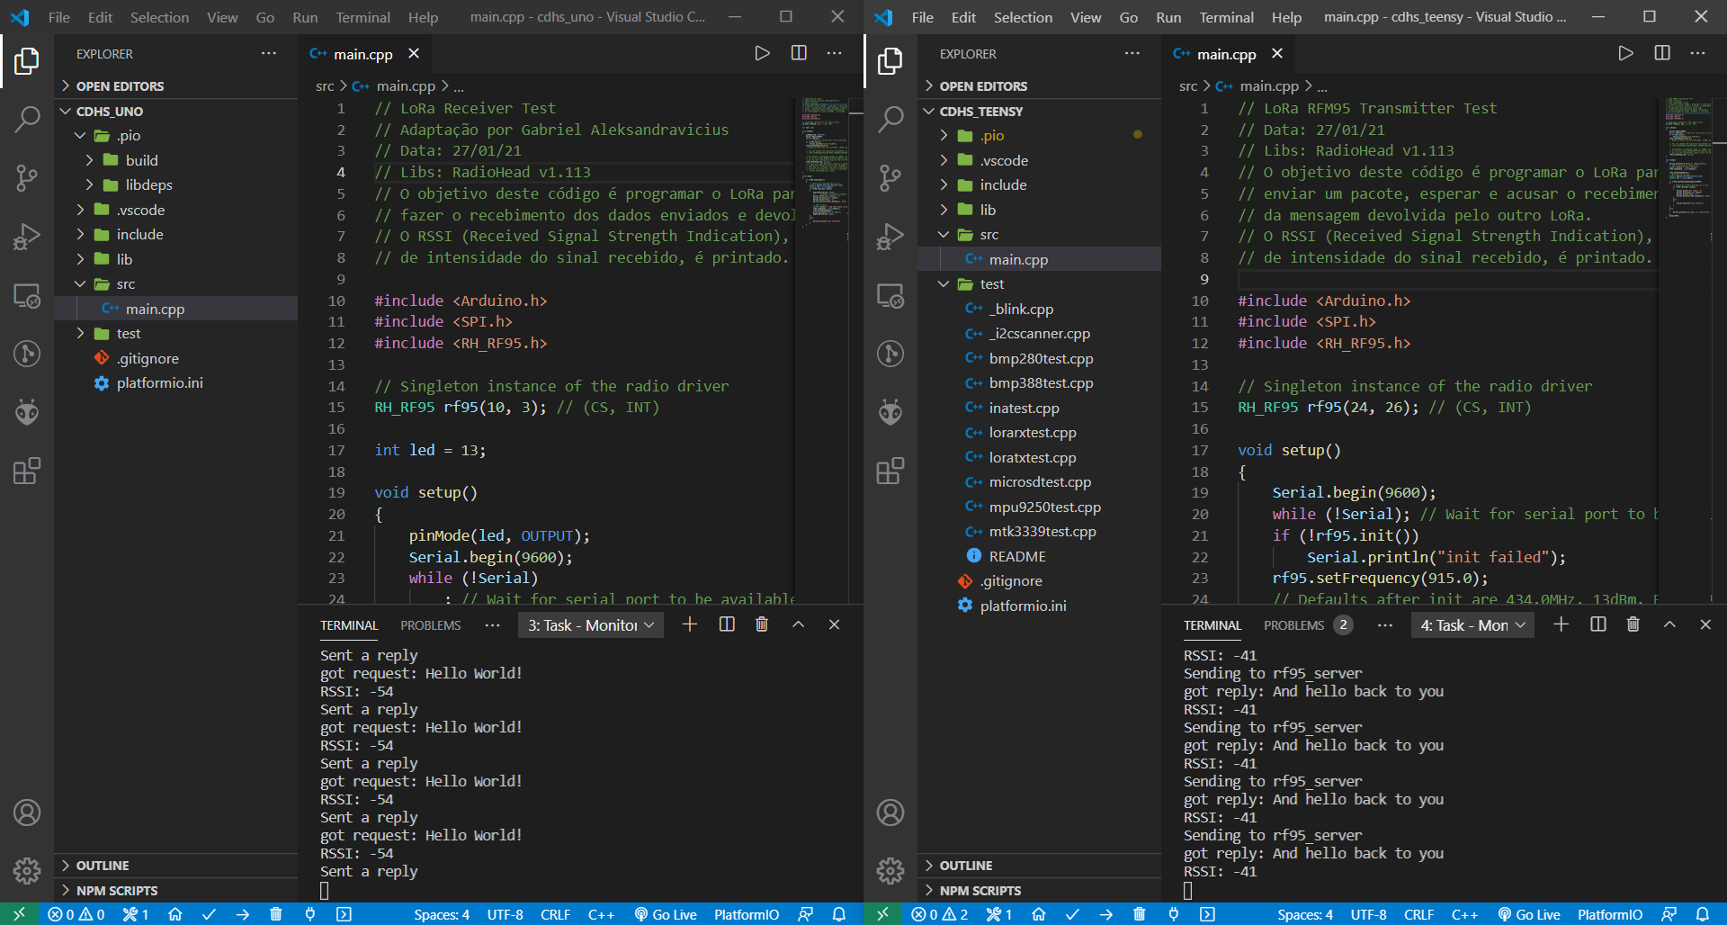This screenshot has width=1727, height=925.
Task: Open Explorer more actions ellipsis in right window
Action: tap(1132, 53)
